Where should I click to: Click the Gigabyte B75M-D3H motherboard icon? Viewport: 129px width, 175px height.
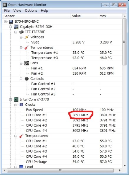point(16,27)
